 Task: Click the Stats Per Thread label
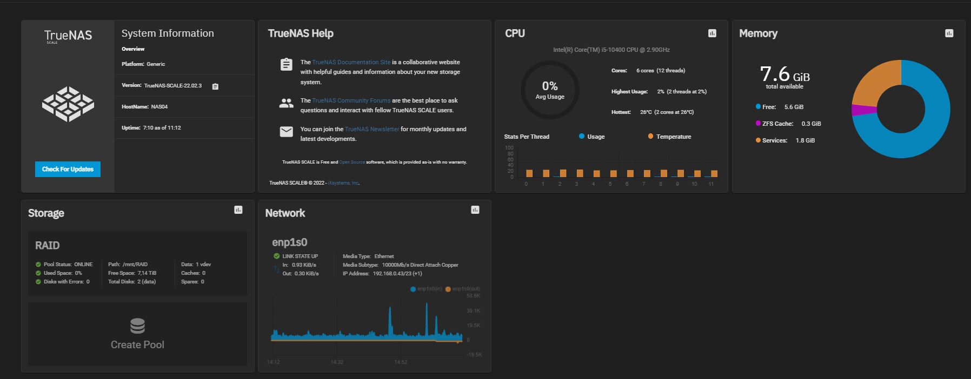pos(527,137)
